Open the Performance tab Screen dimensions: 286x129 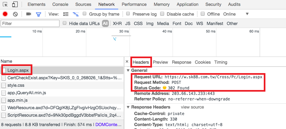[x=134, y=4]
